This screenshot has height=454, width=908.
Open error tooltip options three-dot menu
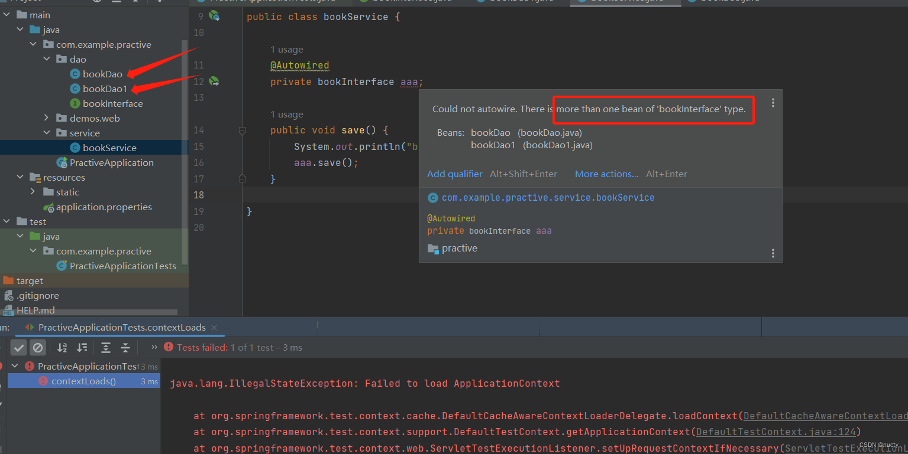(x=773, y=103)
